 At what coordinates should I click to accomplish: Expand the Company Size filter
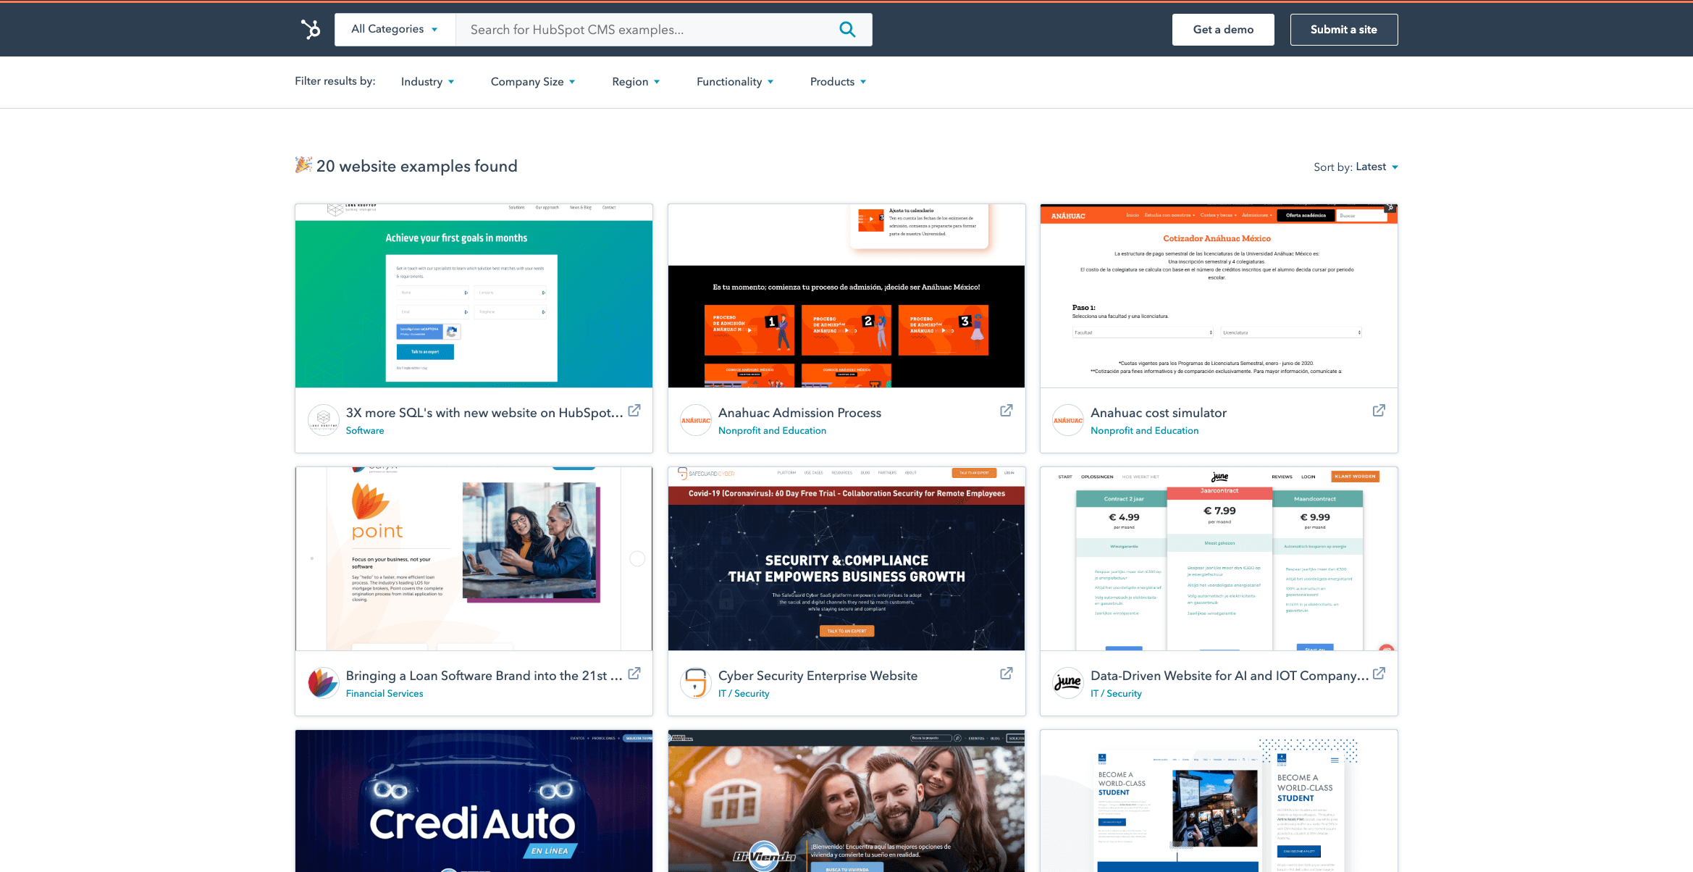[x=533, y=82]
